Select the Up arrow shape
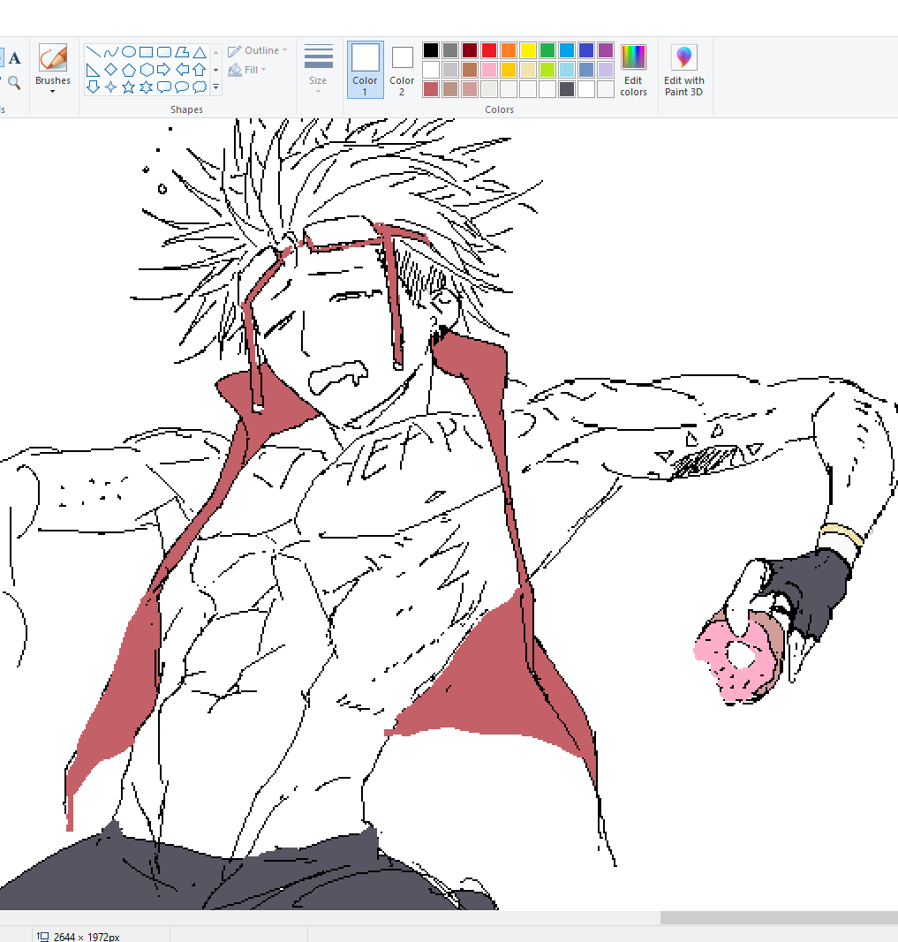 click(200, 70)
